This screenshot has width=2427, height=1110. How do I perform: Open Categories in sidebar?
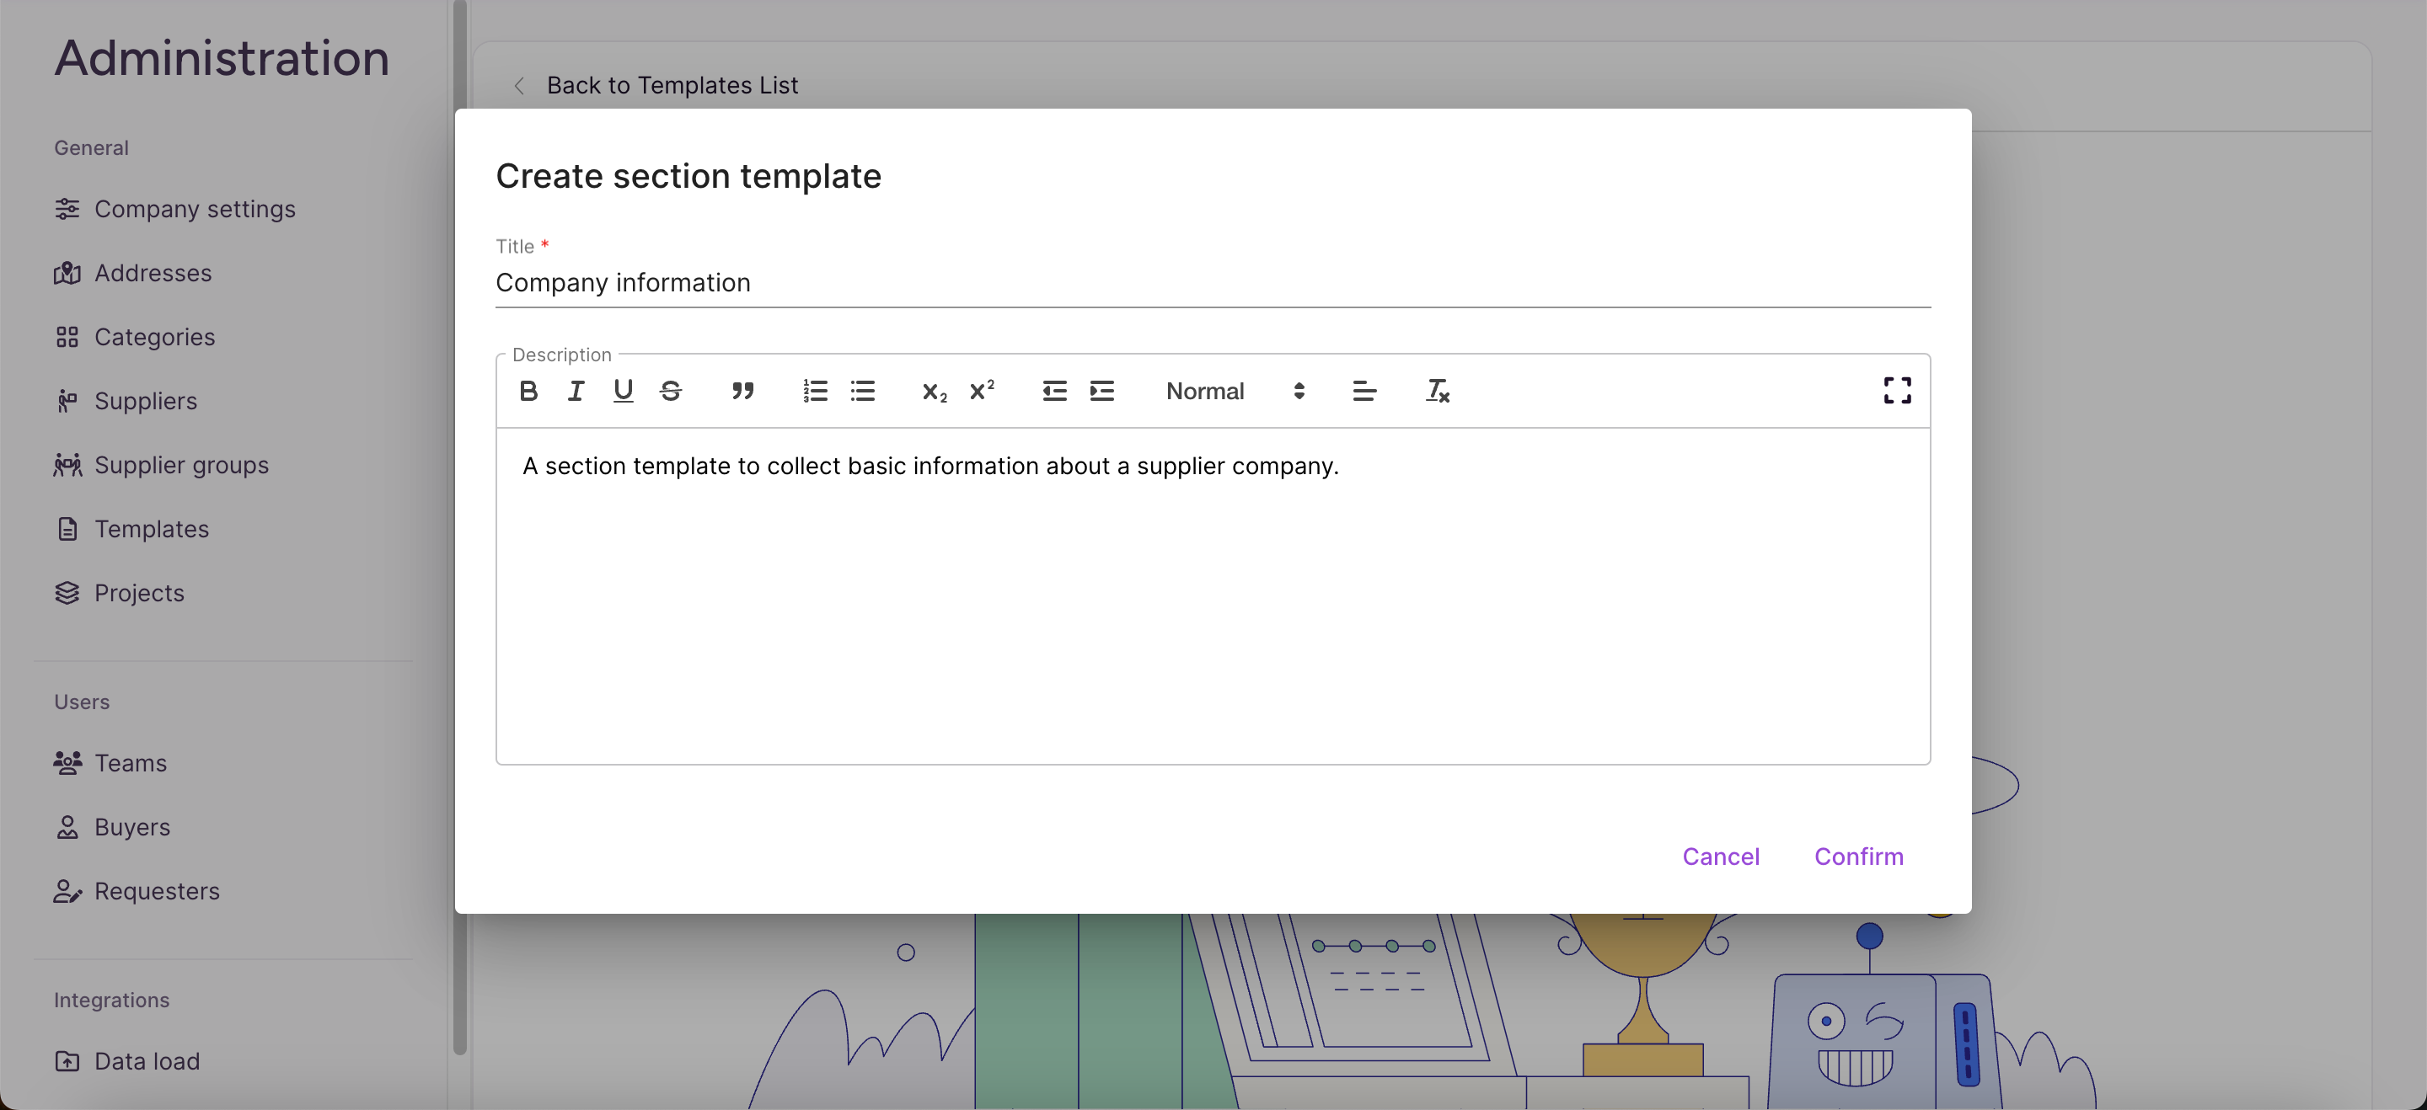pyautogui.click(x=135, y=337)
